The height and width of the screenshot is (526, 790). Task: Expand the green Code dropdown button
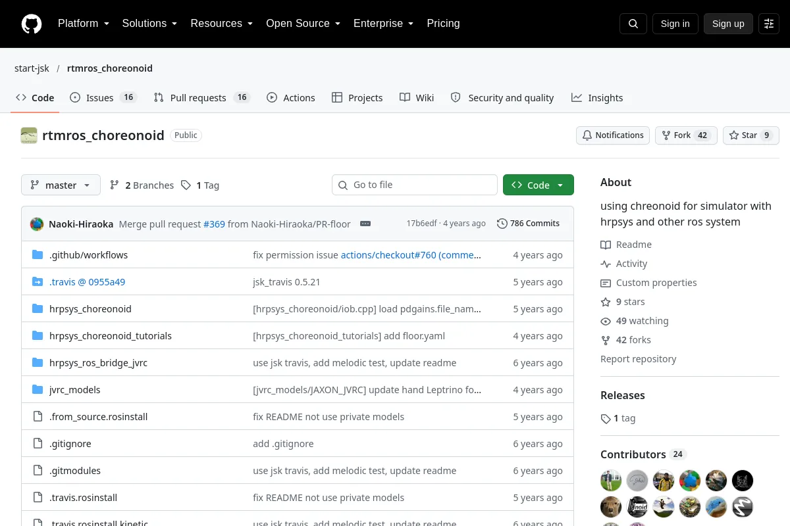(x=538, y=185)
